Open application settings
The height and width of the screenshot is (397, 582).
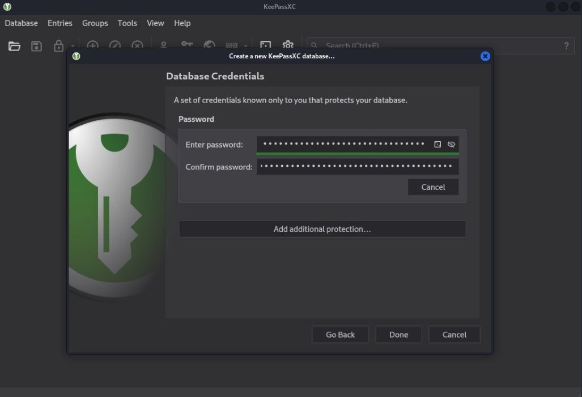tap(288, 46)
